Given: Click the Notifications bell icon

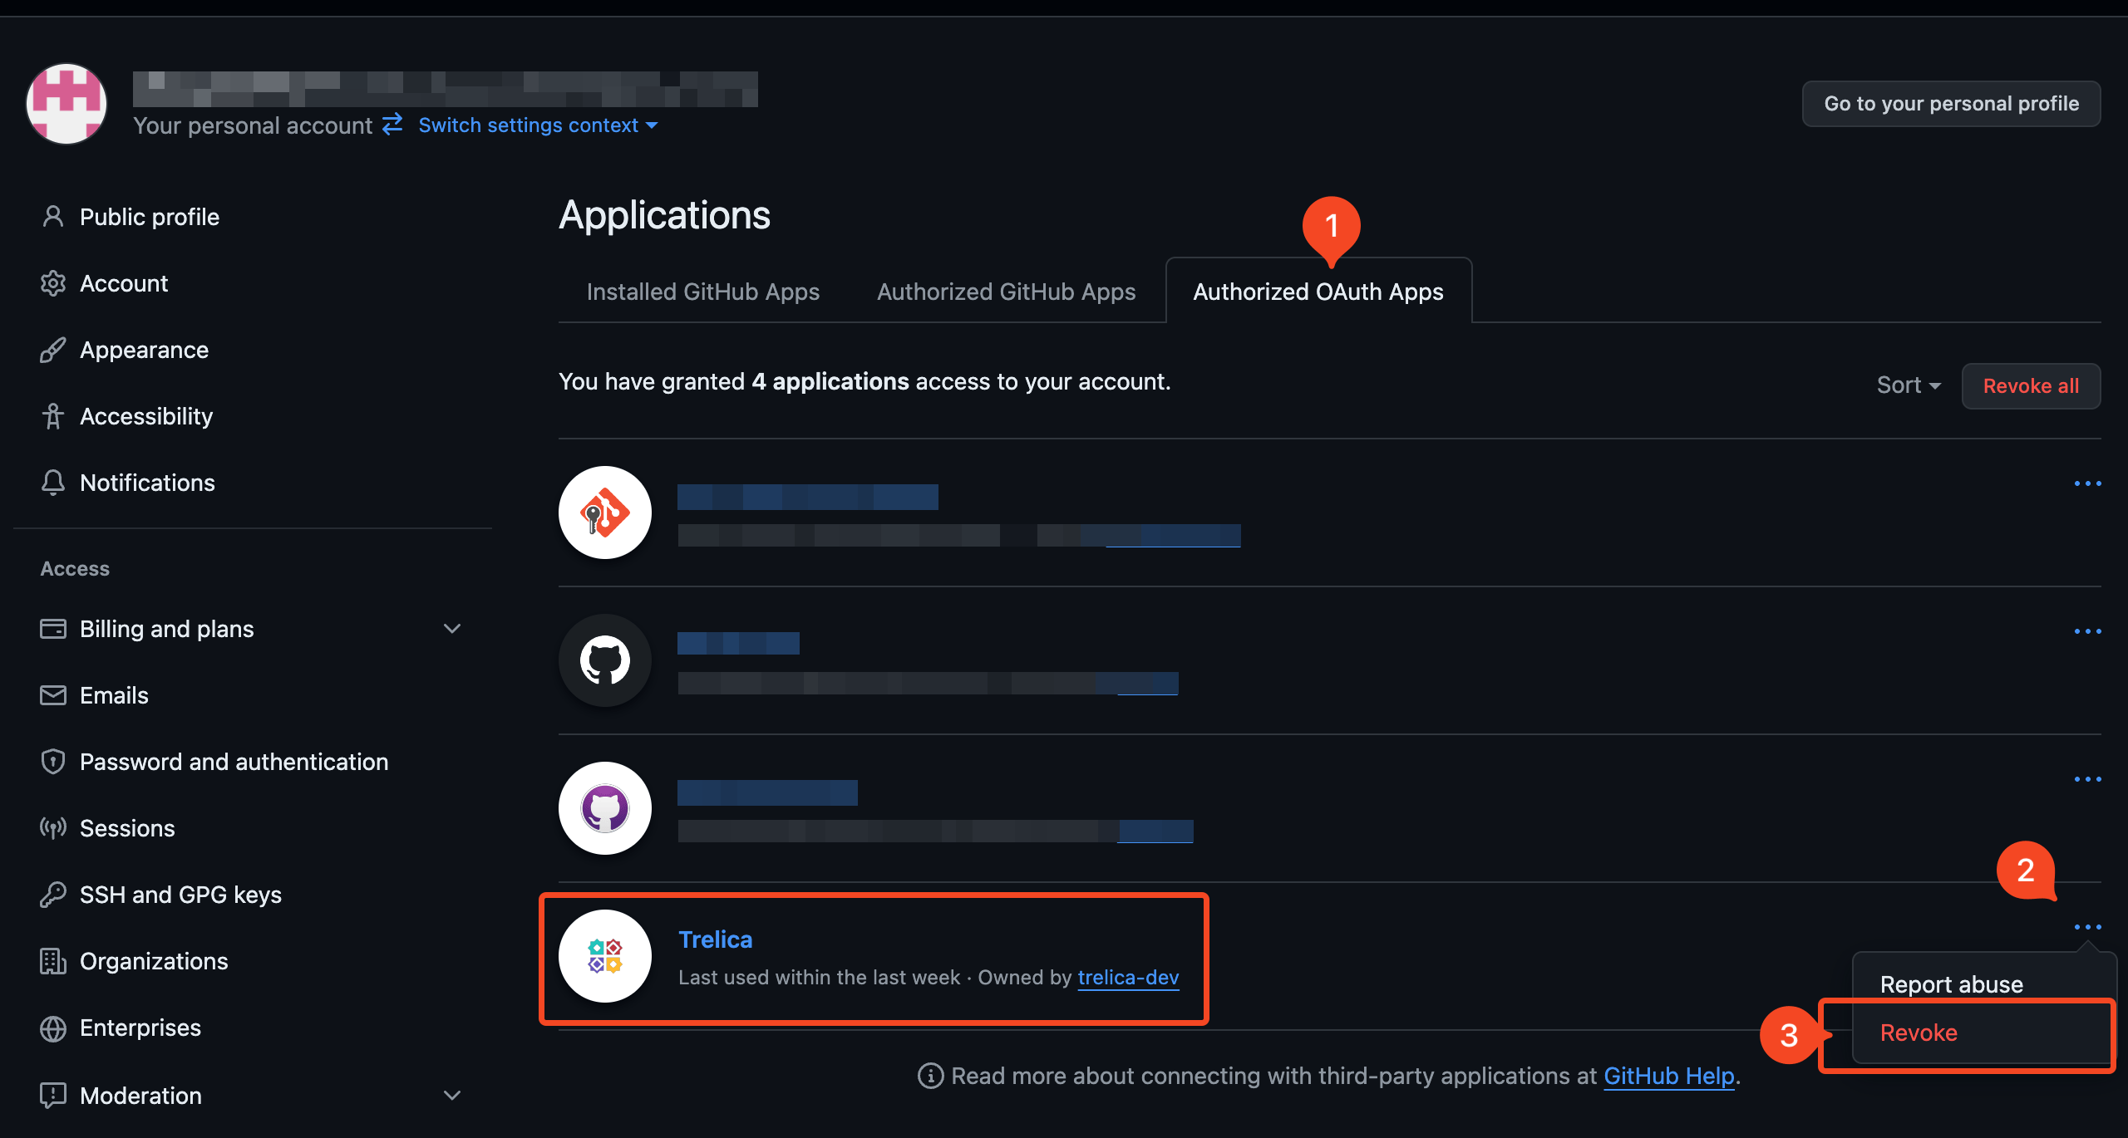Looking at the screenshot, I should click(53, 483).
